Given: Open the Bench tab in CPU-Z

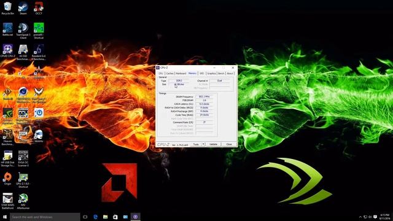Looking at the screenshot, I should 221,74.
